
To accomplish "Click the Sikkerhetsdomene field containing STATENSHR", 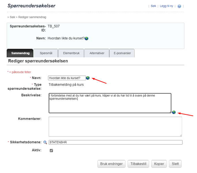I will [115, 142].
